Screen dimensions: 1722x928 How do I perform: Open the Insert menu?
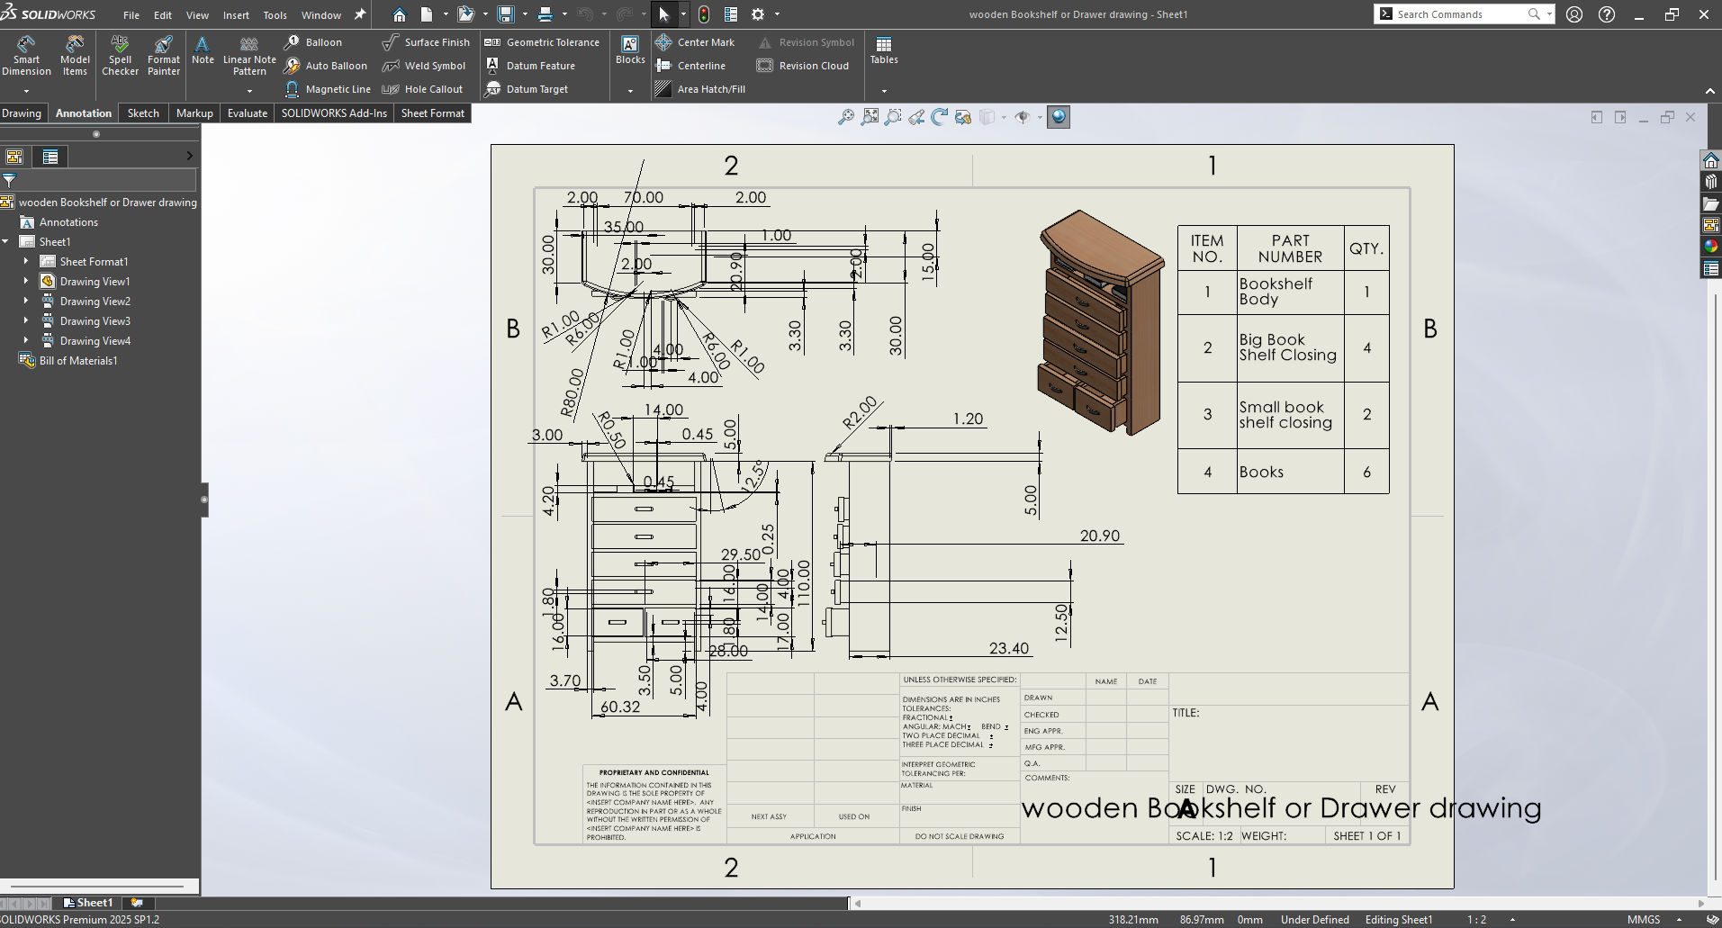click(x=236, y=15)
